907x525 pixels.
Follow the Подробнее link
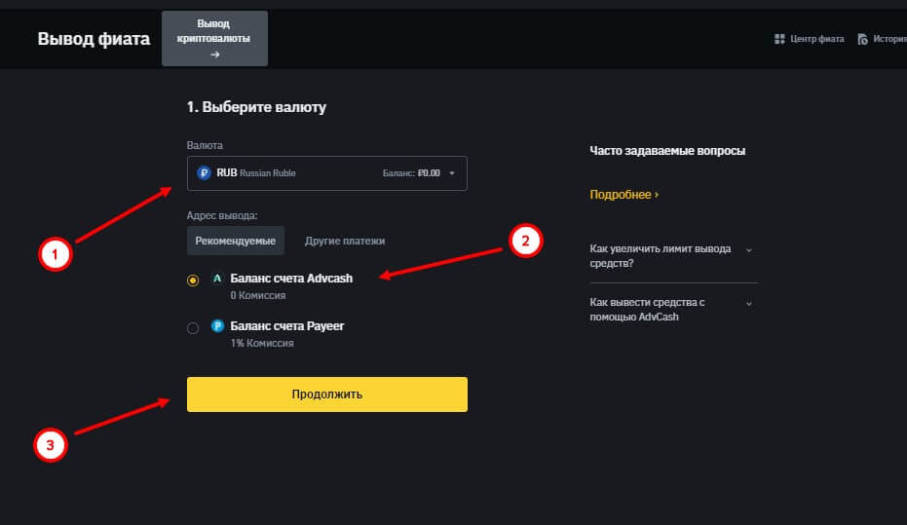[624, 195]
